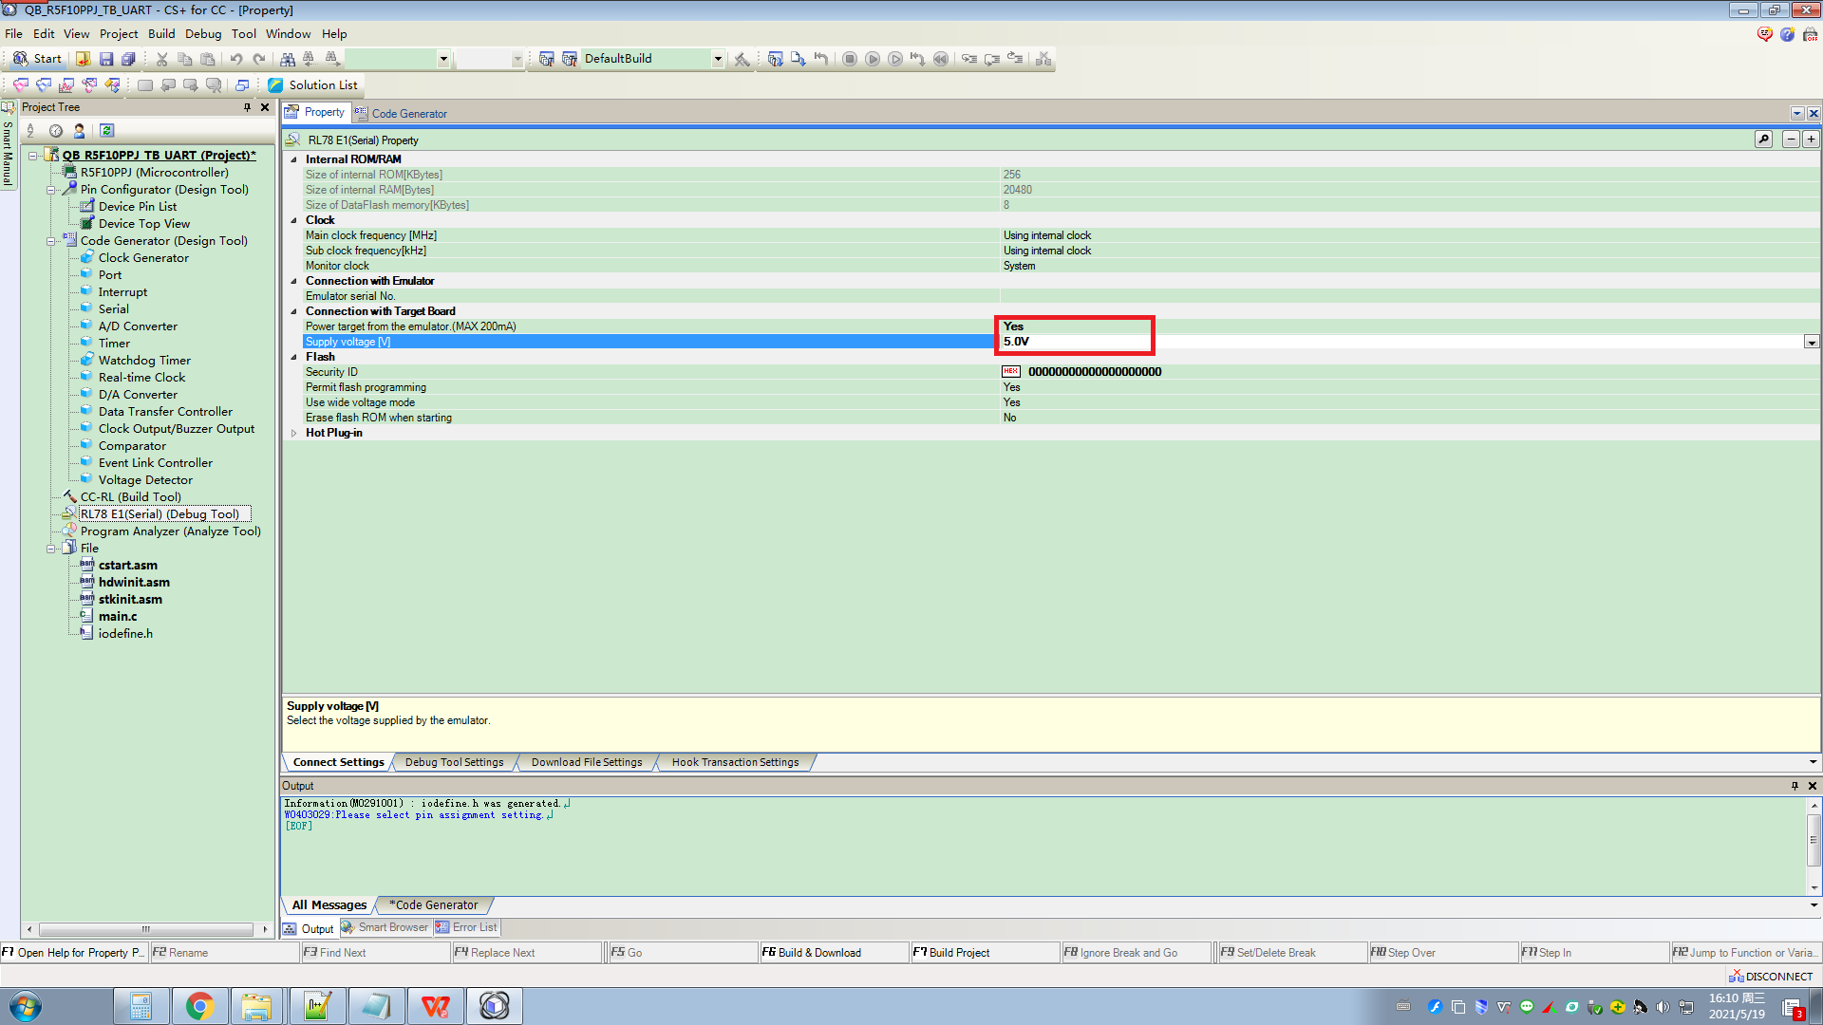The image size is (1823, 1025).
Task: Click the Save file toolbar icon
Action: tap(106, 59)
